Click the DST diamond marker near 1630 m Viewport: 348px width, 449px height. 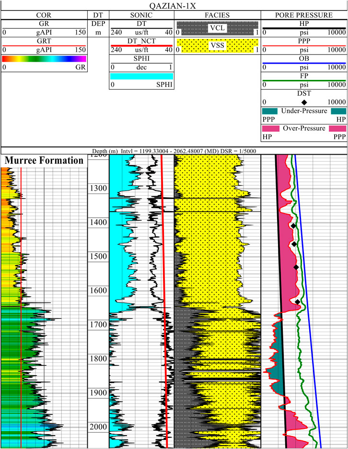(x=298, y=302)
